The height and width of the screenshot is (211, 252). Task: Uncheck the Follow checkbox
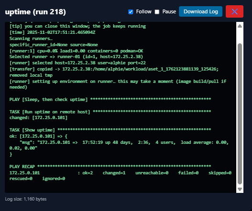131,12
